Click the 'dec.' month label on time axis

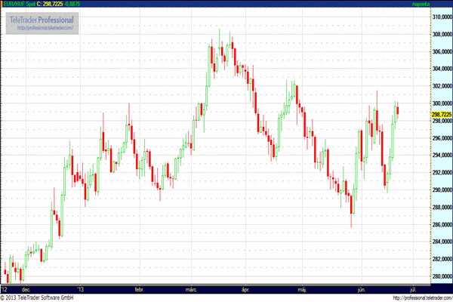click(26, 288)
